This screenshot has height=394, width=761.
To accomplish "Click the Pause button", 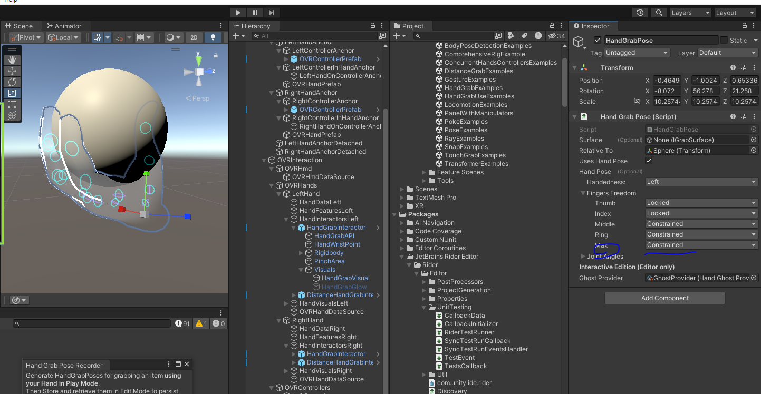I will click(x=255, y=13).
